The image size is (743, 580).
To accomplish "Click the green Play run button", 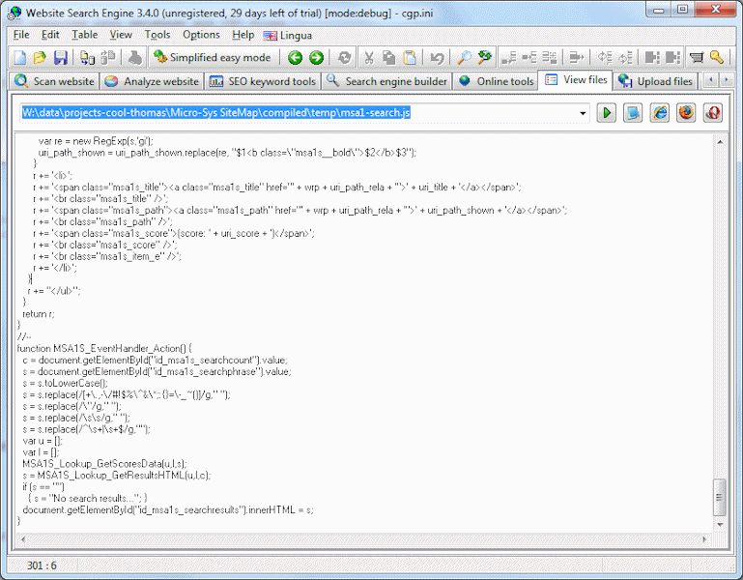I will 606,113.
